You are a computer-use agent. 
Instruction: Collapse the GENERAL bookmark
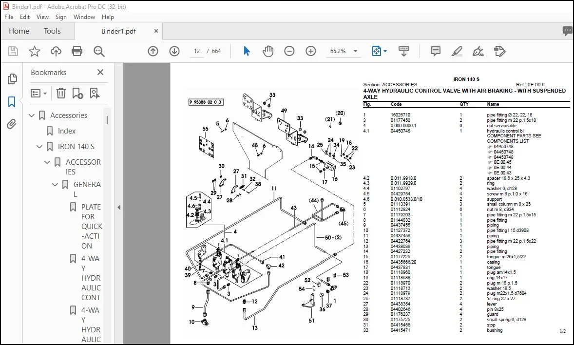pos(55,185)
